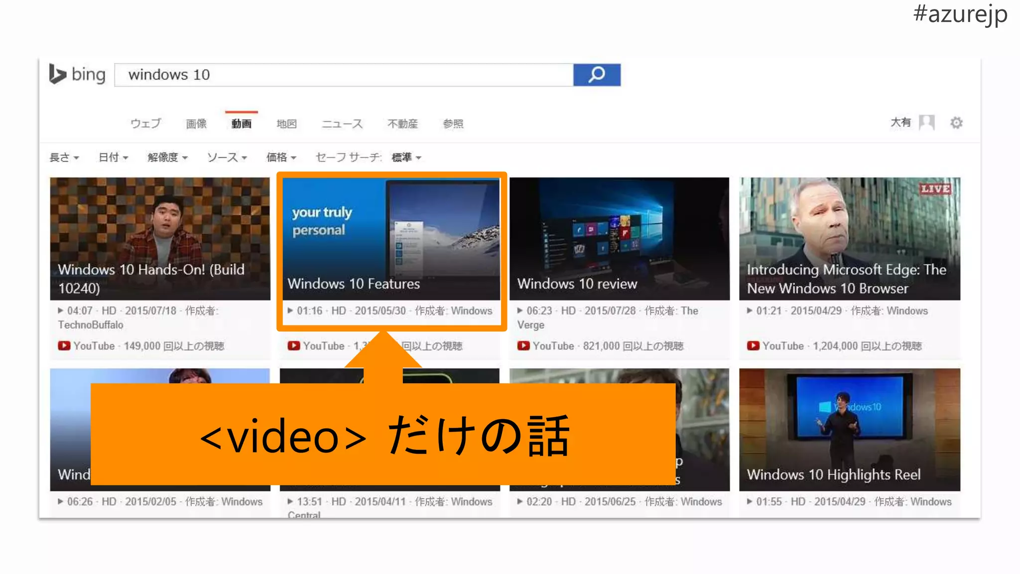Viewport: 1020px width, 574px height.
Task: Change SafeSearch 標準 setting dropdown
Action: pos(406,157)
